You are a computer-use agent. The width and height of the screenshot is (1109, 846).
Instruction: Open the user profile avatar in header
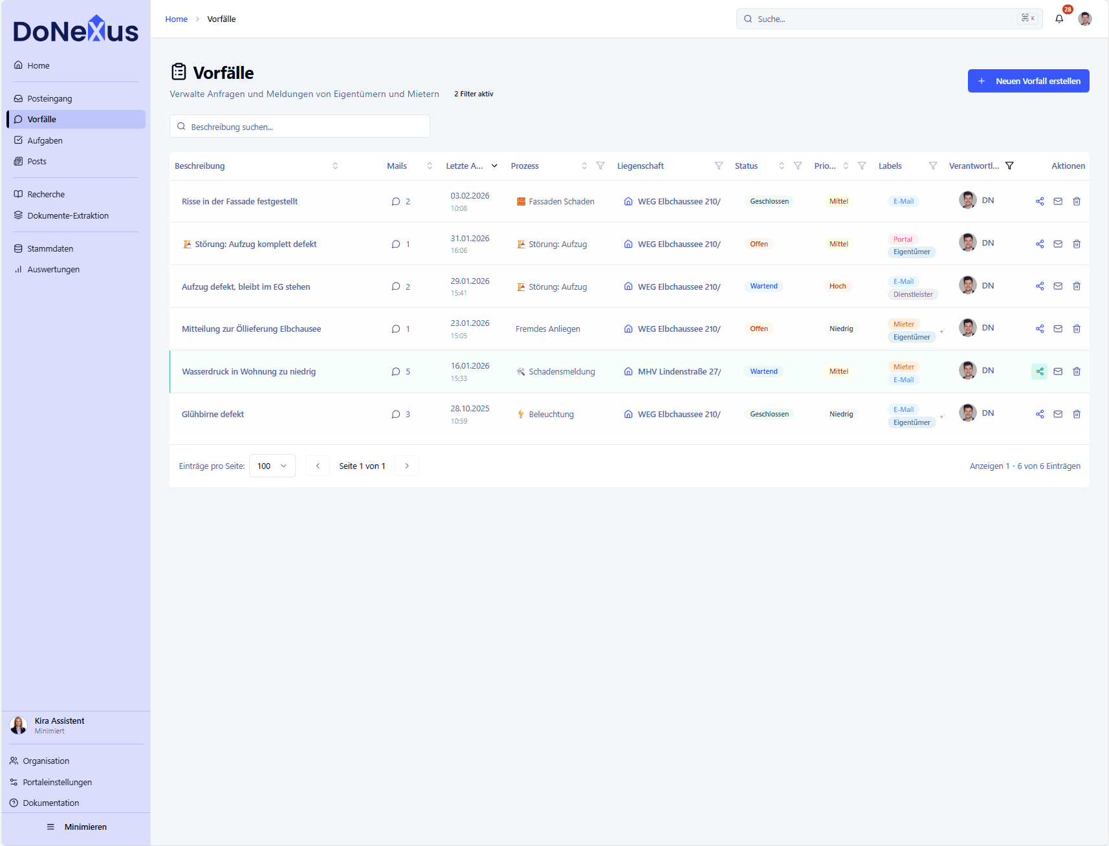click(x=1085, y=19)
